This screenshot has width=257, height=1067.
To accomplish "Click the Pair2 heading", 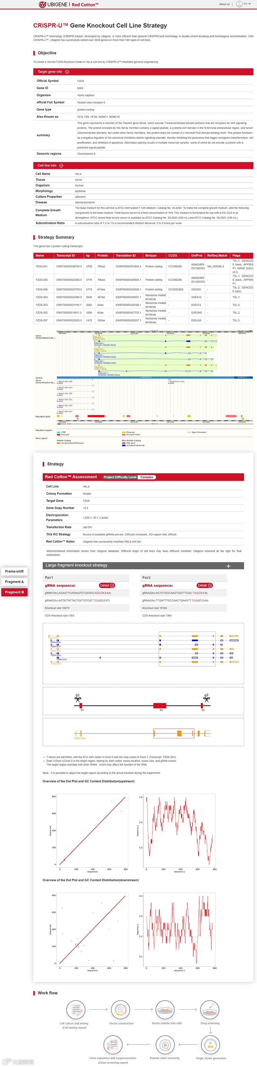I will [x=147, y=577].
